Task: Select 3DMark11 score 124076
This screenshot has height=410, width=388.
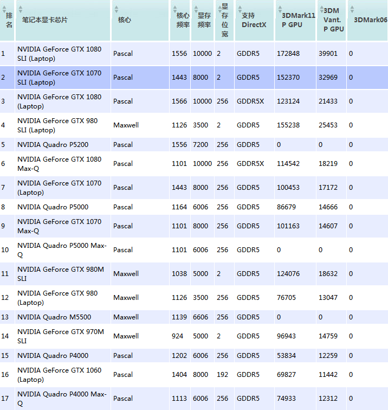Action: point(288,274)
